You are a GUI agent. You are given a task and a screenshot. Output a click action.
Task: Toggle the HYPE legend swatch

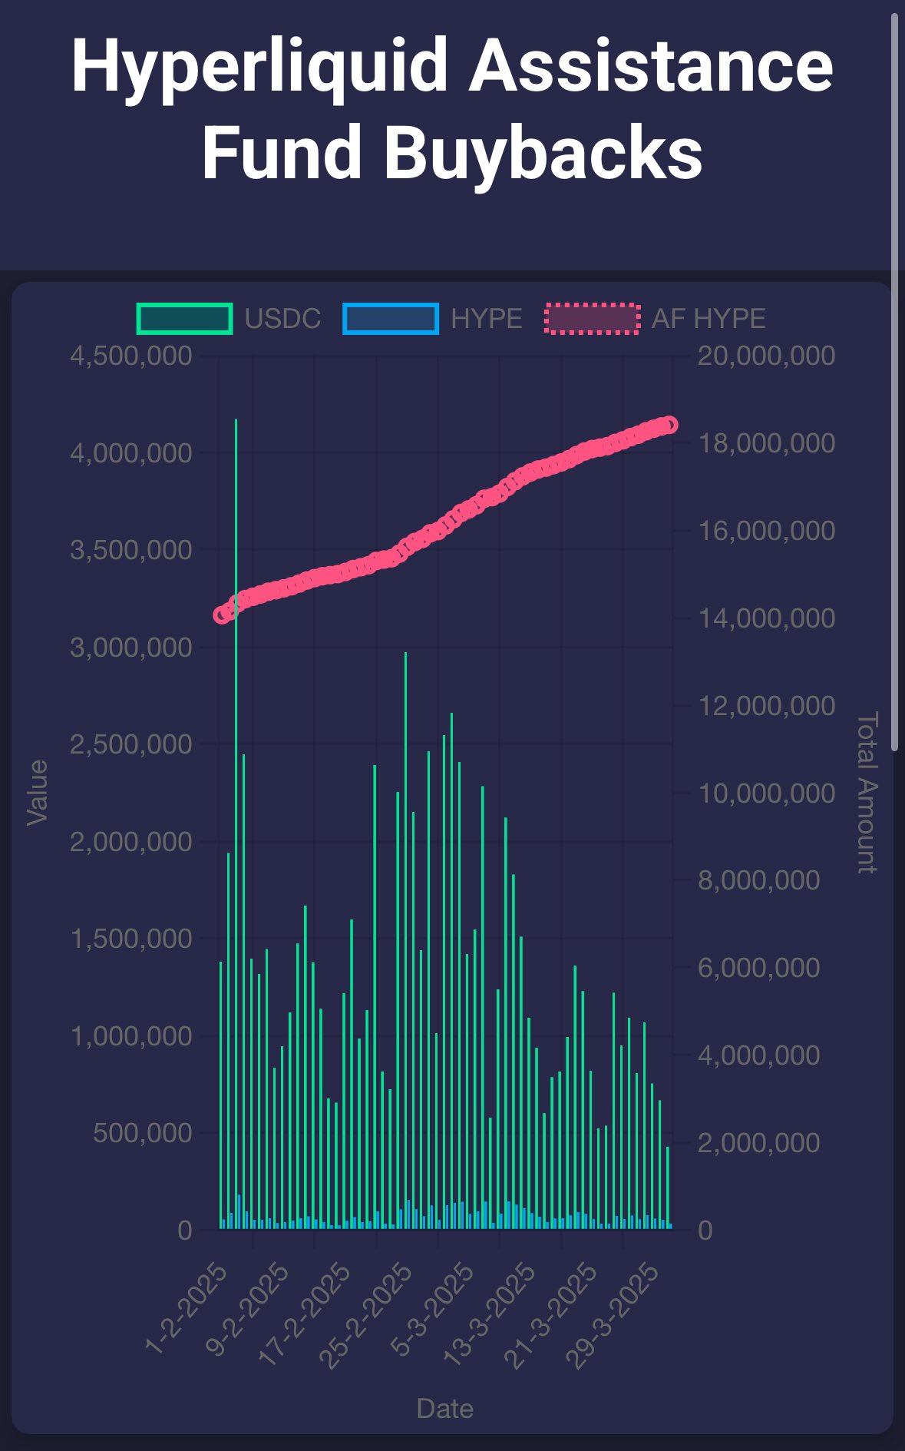point(391,319)
